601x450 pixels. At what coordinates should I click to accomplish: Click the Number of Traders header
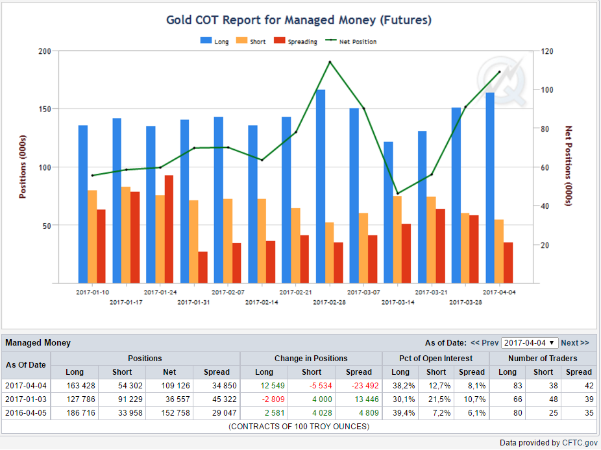[x=542, y=358]
